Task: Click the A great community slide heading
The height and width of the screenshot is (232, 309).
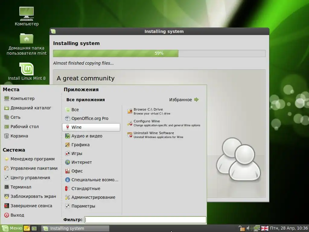Action: [85, 78]
